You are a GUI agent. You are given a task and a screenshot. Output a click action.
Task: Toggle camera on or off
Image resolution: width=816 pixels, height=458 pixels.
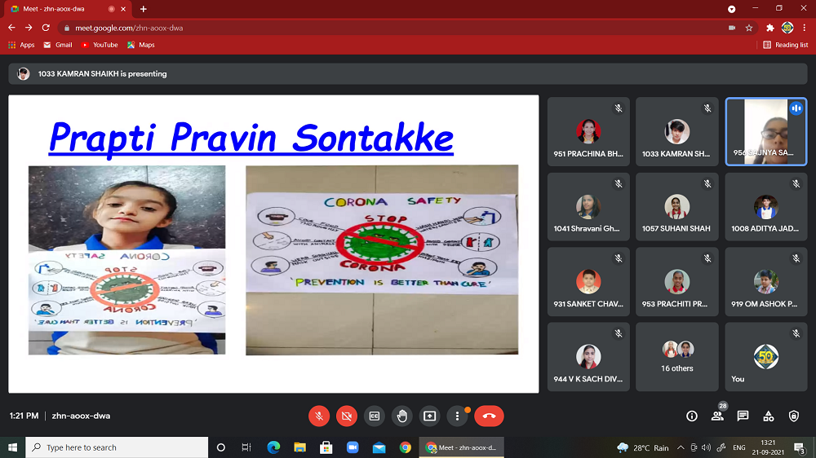click(x=347, y=416)
